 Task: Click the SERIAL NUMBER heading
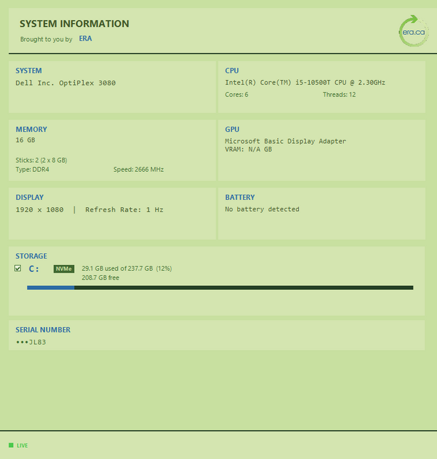point(43,330)
